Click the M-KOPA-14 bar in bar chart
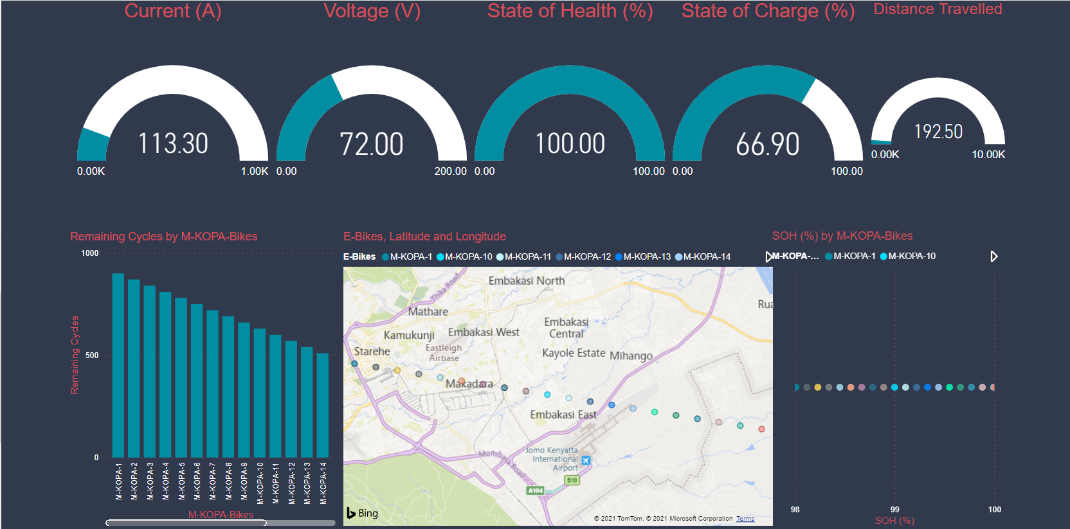Viewport: 1070px width, 529px height. pos(323,405)
